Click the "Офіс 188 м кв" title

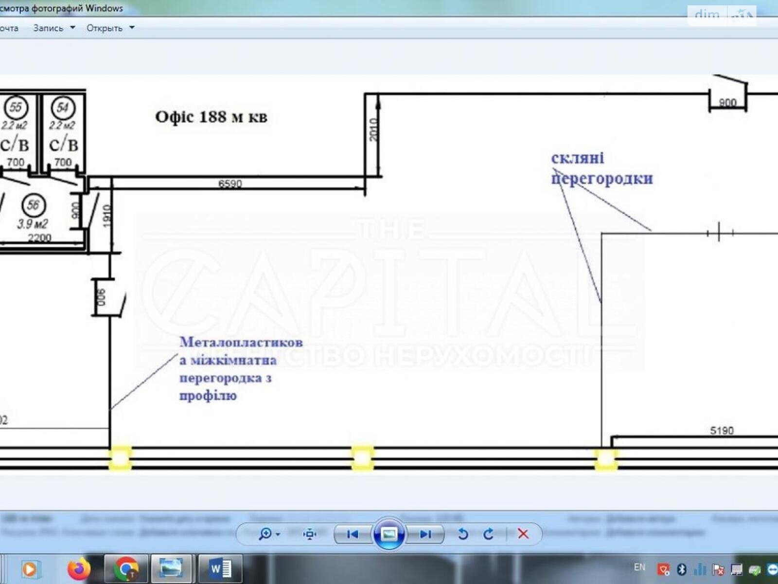(x=211, y=117)
